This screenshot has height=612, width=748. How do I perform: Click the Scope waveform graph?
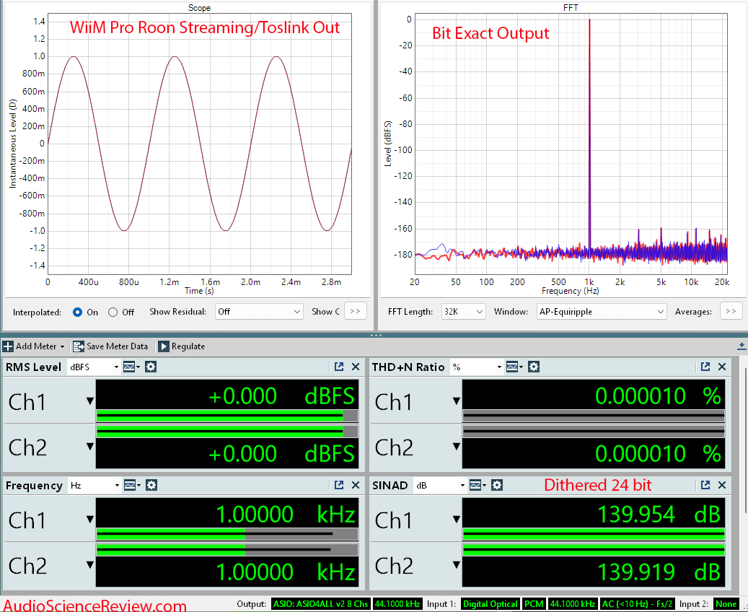coord(199,144)
